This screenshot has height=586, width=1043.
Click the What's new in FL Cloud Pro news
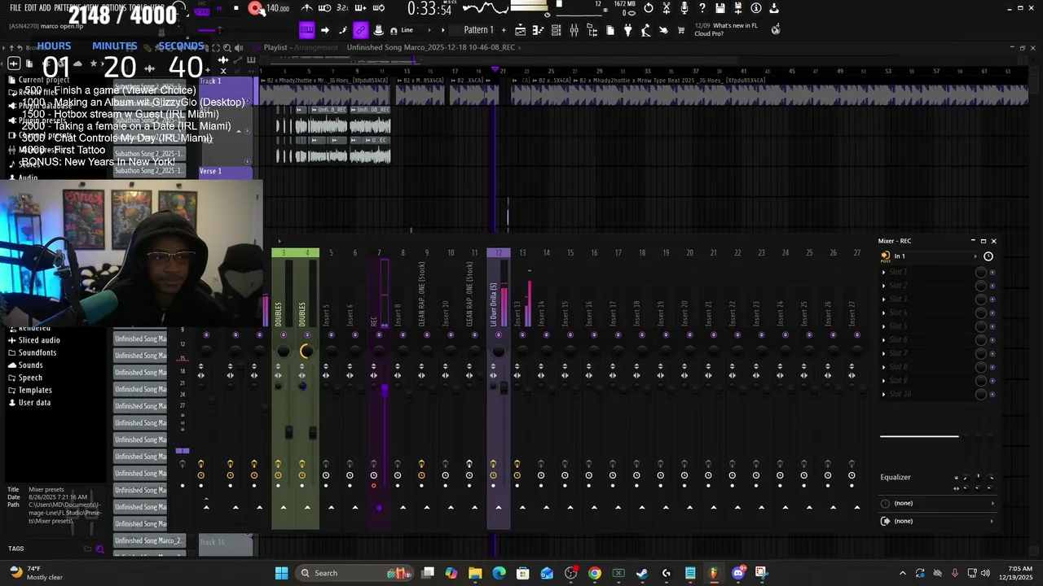[725, 29]
